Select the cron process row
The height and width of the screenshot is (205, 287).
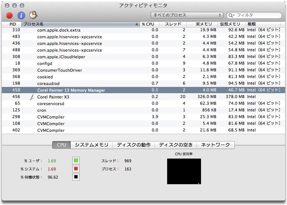[x=144, y=110]
